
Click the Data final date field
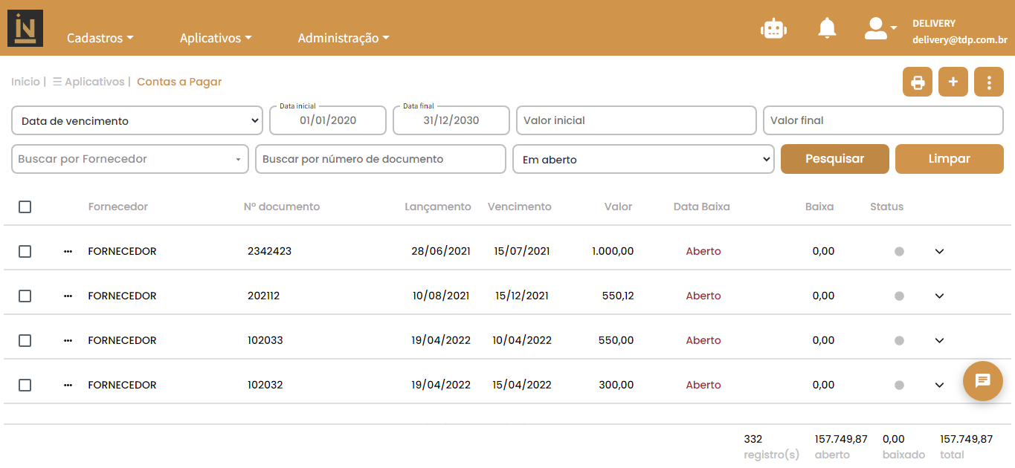[451, 120]
